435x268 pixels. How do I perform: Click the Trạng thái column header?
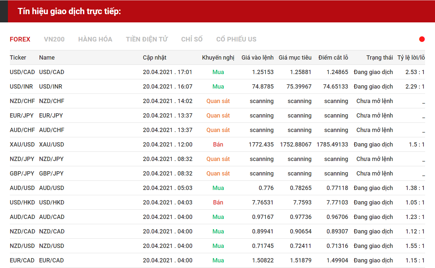point(380,58)
